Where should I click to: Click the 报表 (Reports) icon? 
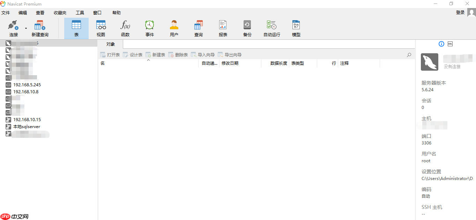223,28
